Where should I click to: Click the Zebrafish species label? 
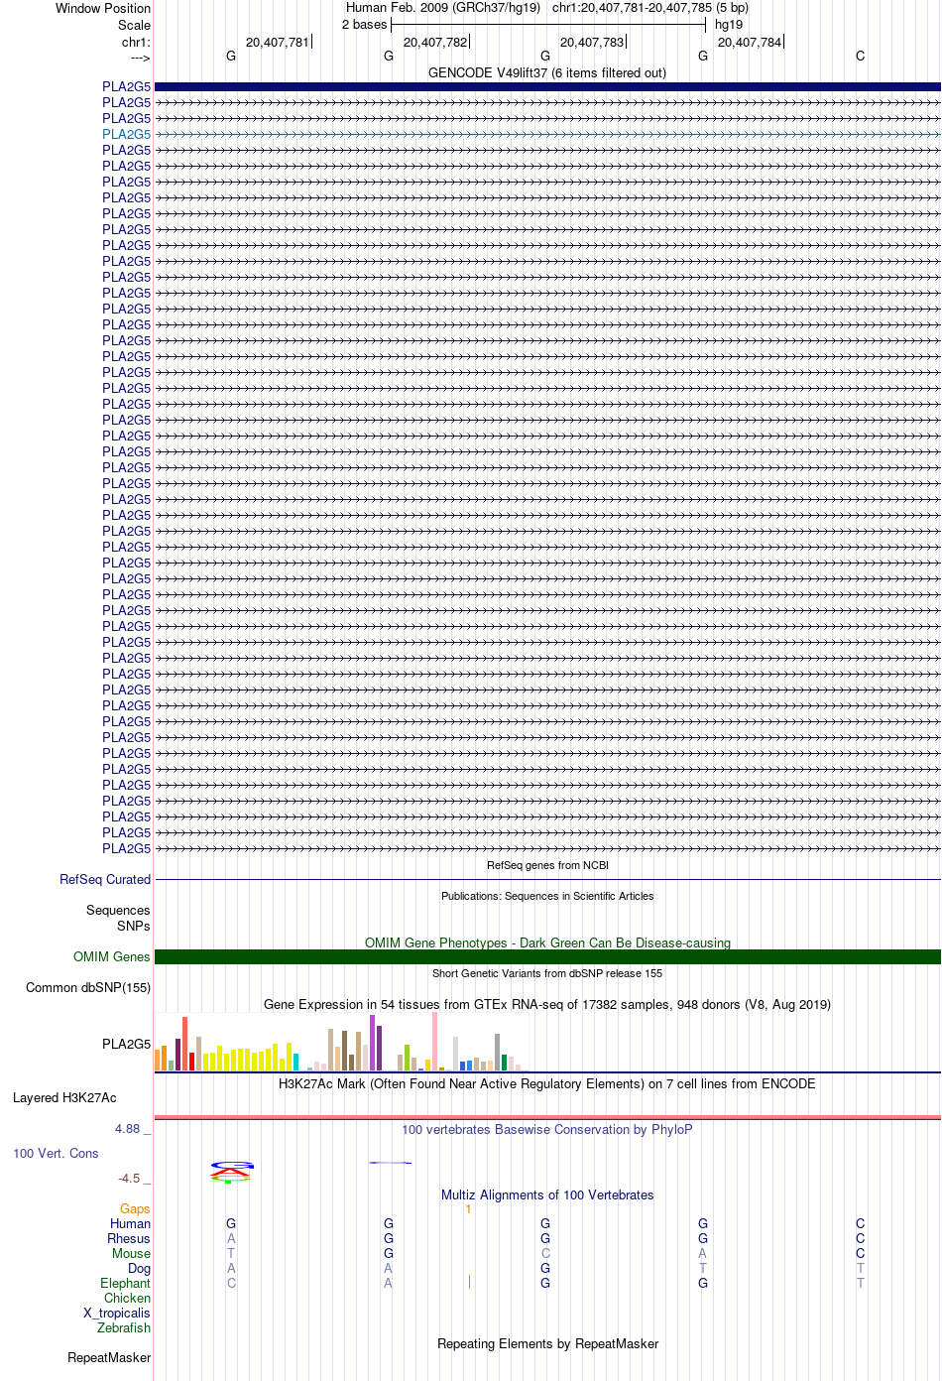(x=124, y=1327)
